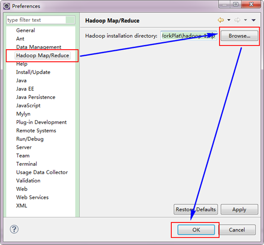Open the help question mark icon
This screenshot has height=245, width=264.
coord(14,229)
